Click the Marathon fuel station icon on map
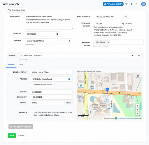Viewport: 149px width, 145px height. 81,86
